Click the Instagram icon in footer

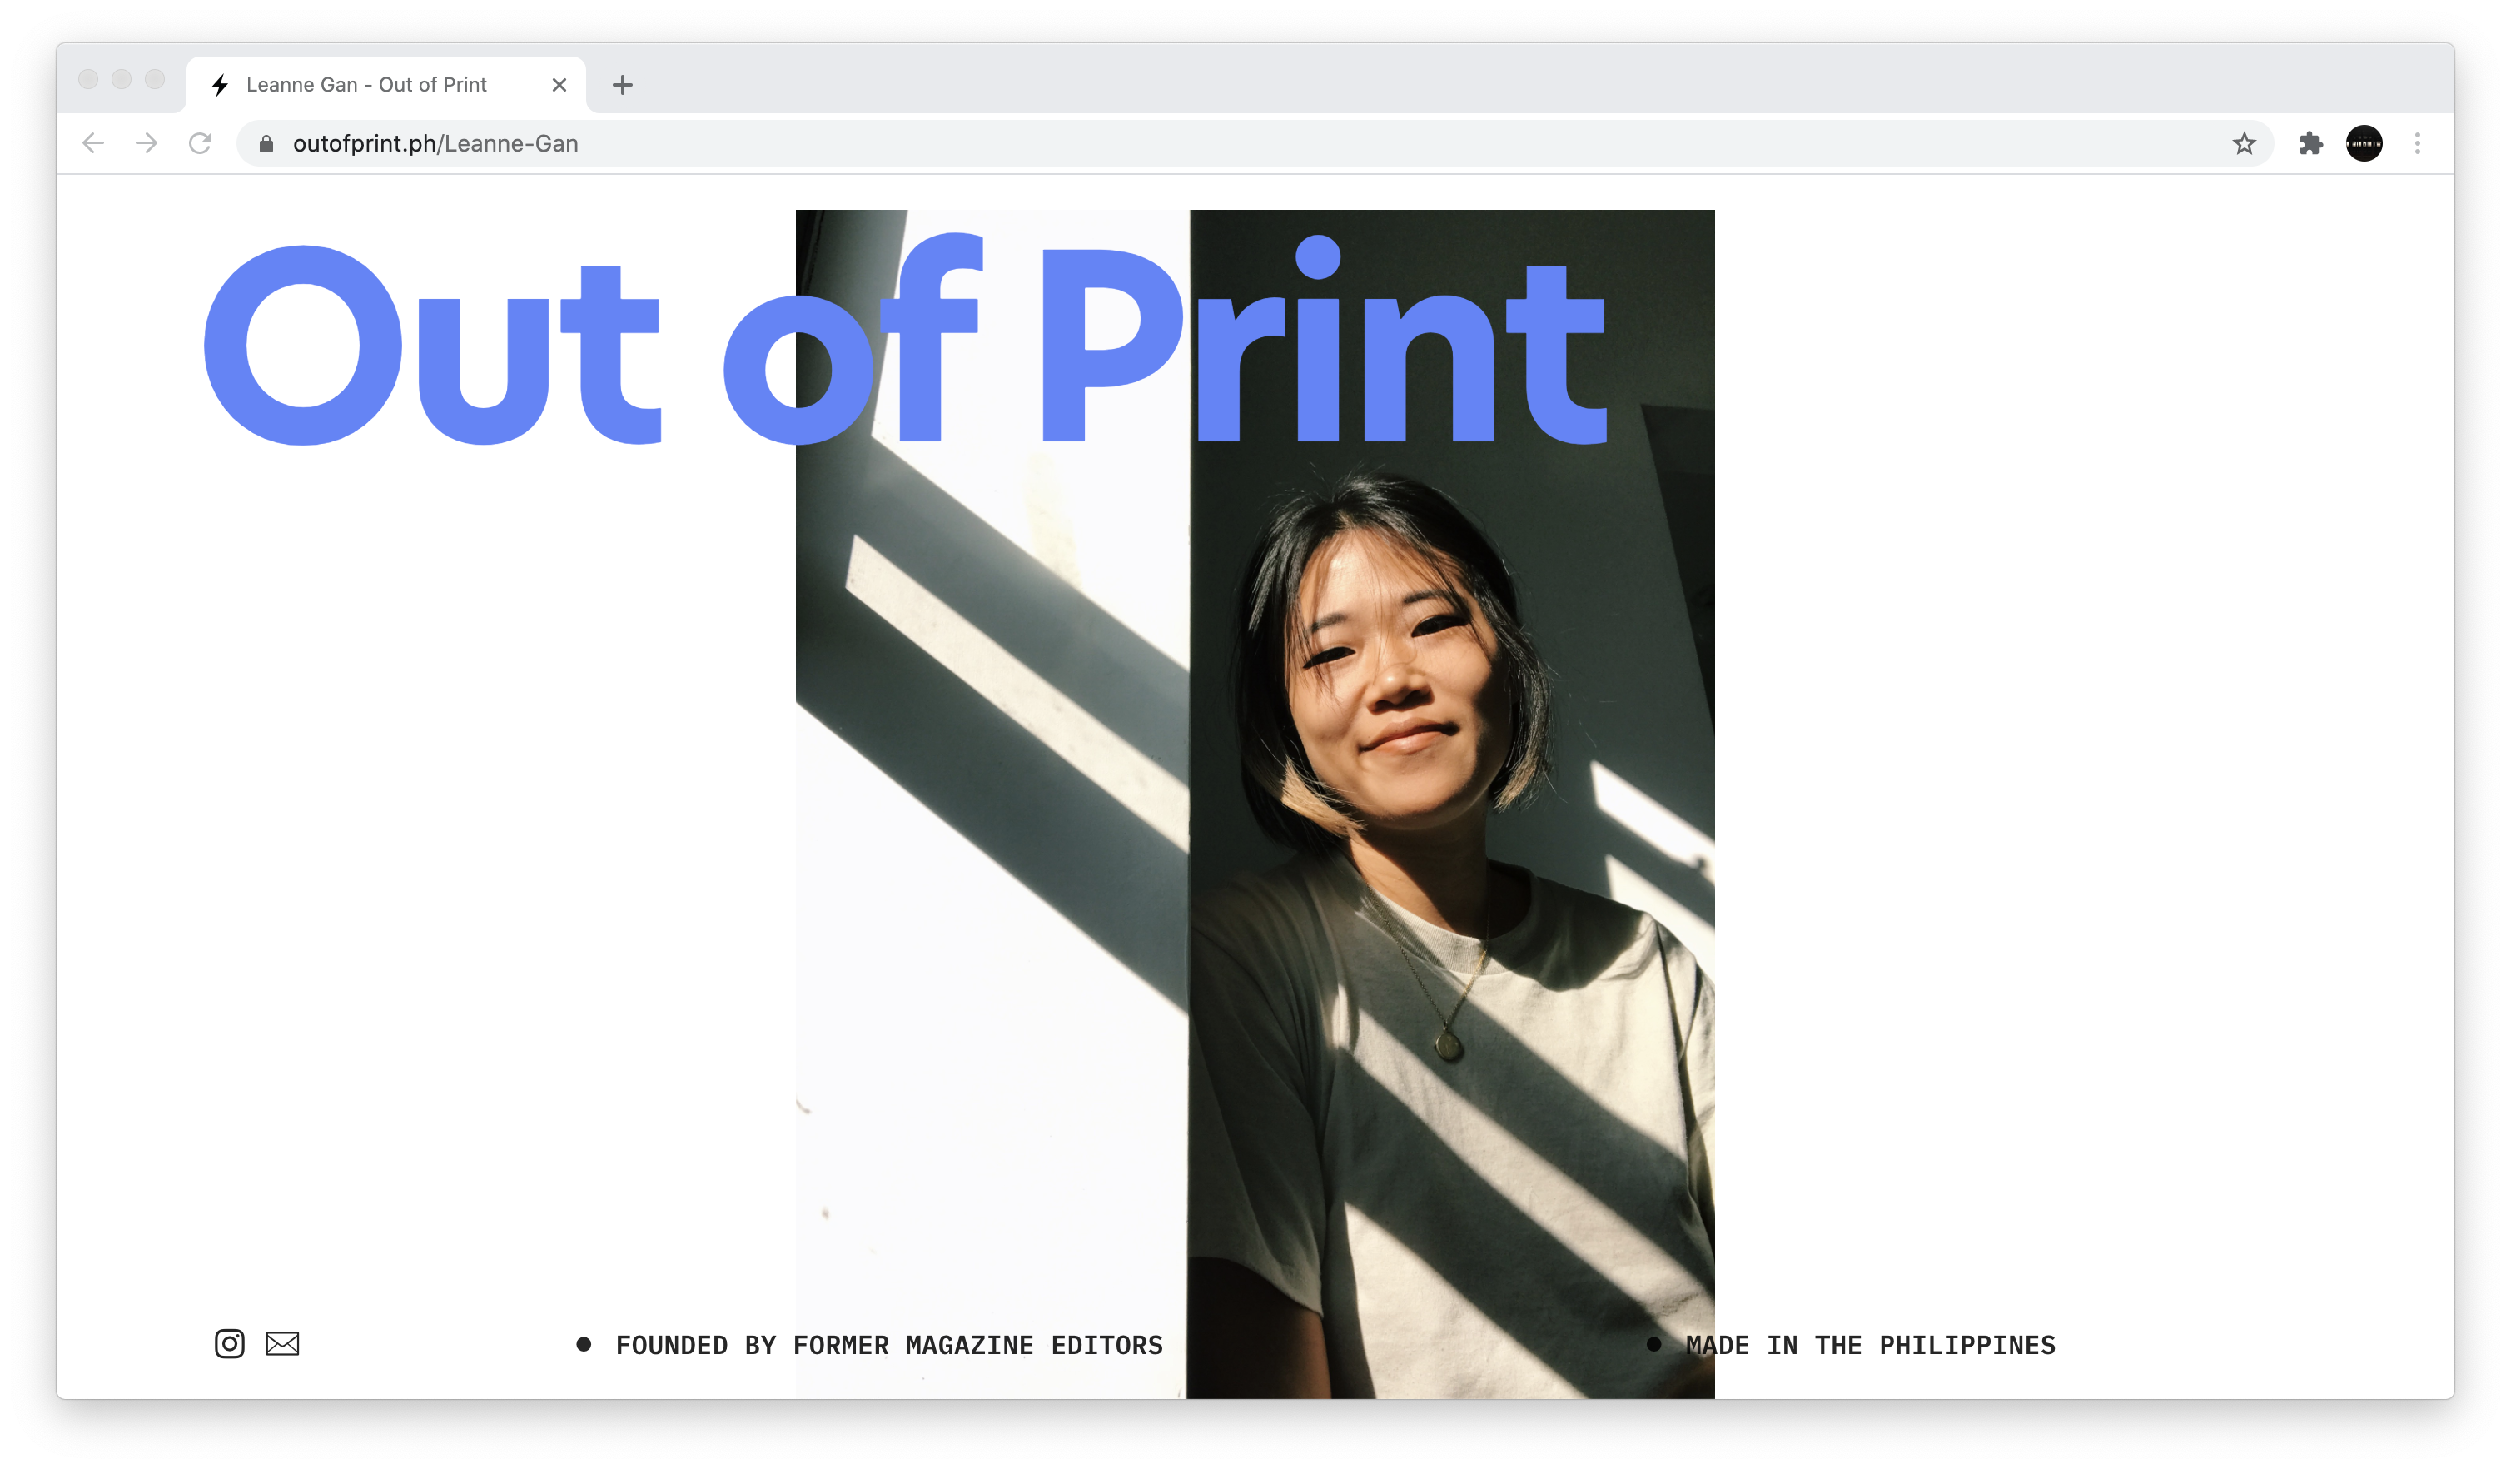click(229, 1343)
